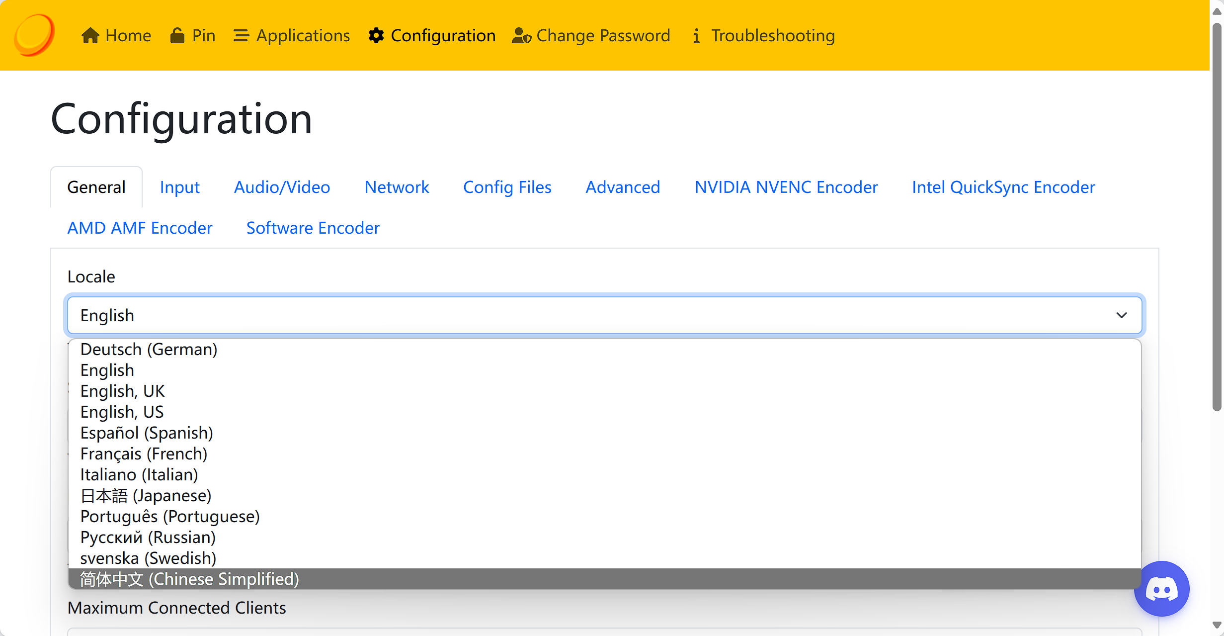1224x636 pixels.
Task: Open the NVIDIA NVENC Encoder tab
Action: [x=786, y=187]
